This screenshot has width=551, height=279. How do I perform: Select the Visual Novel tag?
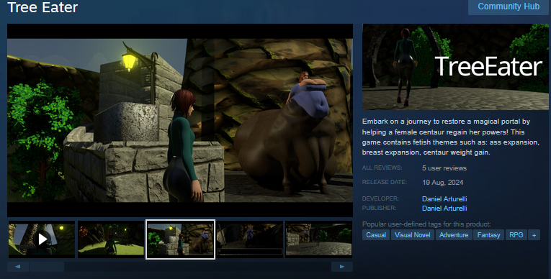(x=413, y=235)
